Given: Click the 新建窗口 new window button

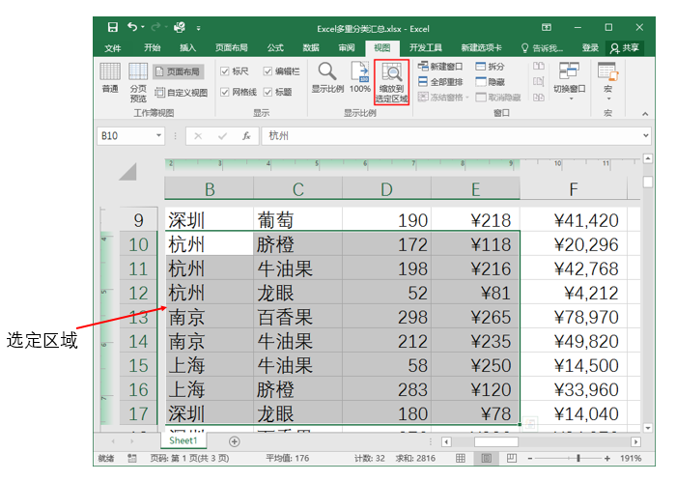Looking at the screenshot, I should click(x=440, y=67).
